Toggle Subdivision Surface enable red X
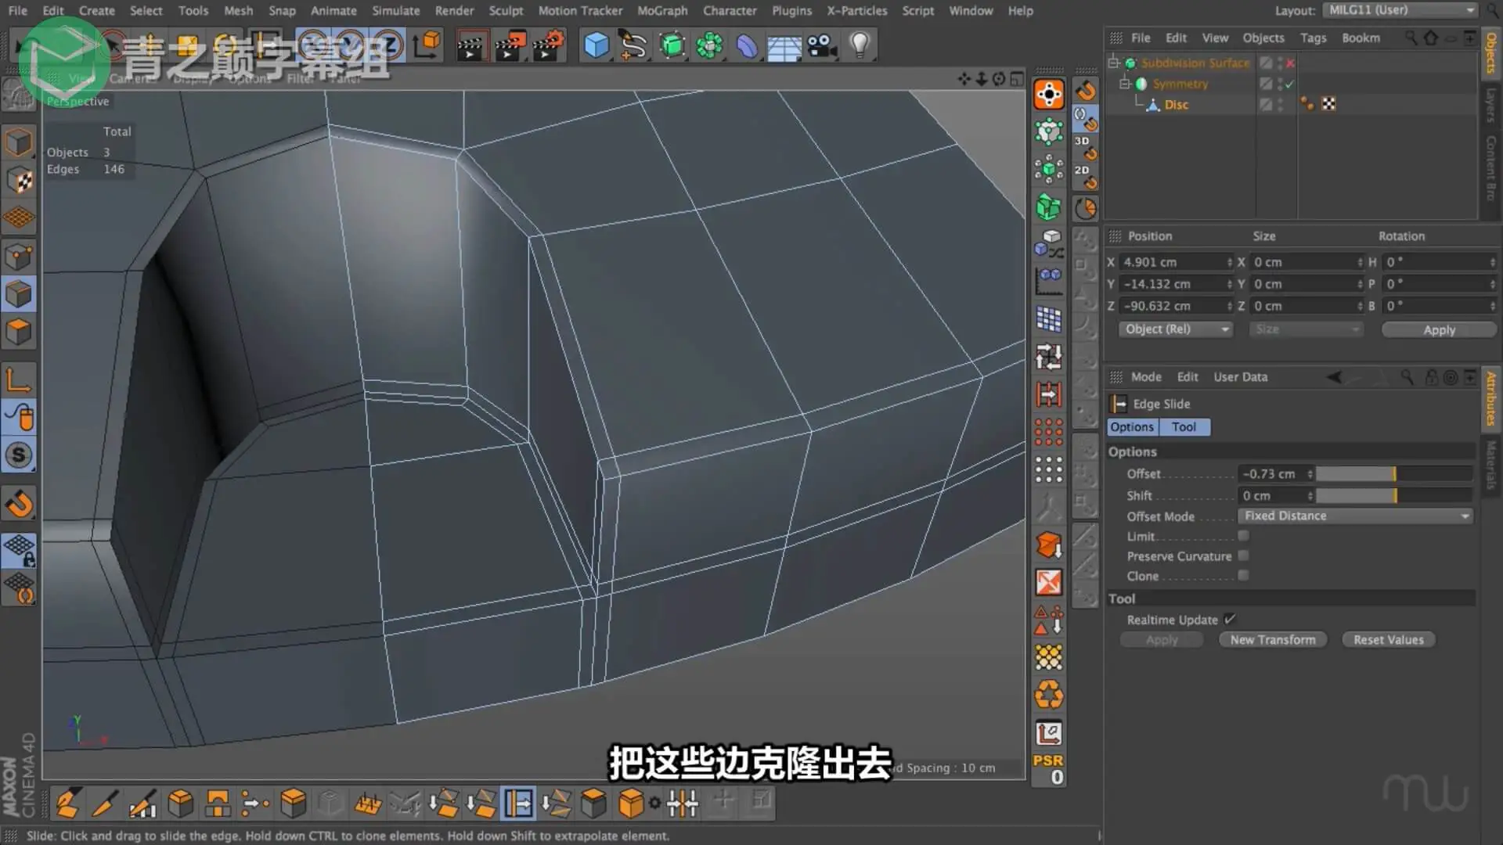Screen dimensions: 1503x845 (x=1290, y=63)
